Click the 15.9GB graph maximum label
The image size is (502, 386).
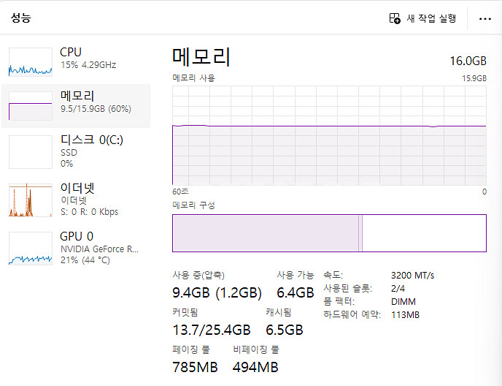tap(474, 78)
